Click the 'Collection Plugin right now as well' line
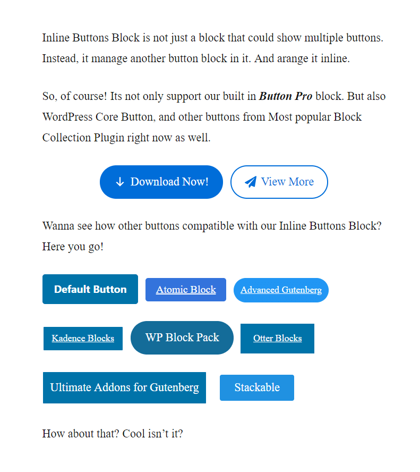The height and width of the screenshot is (472, 420). (126, 138)
